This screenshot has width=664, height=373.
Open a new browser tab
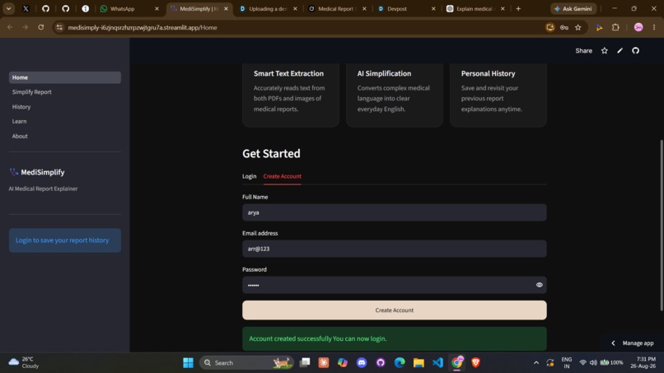[518, 8]
